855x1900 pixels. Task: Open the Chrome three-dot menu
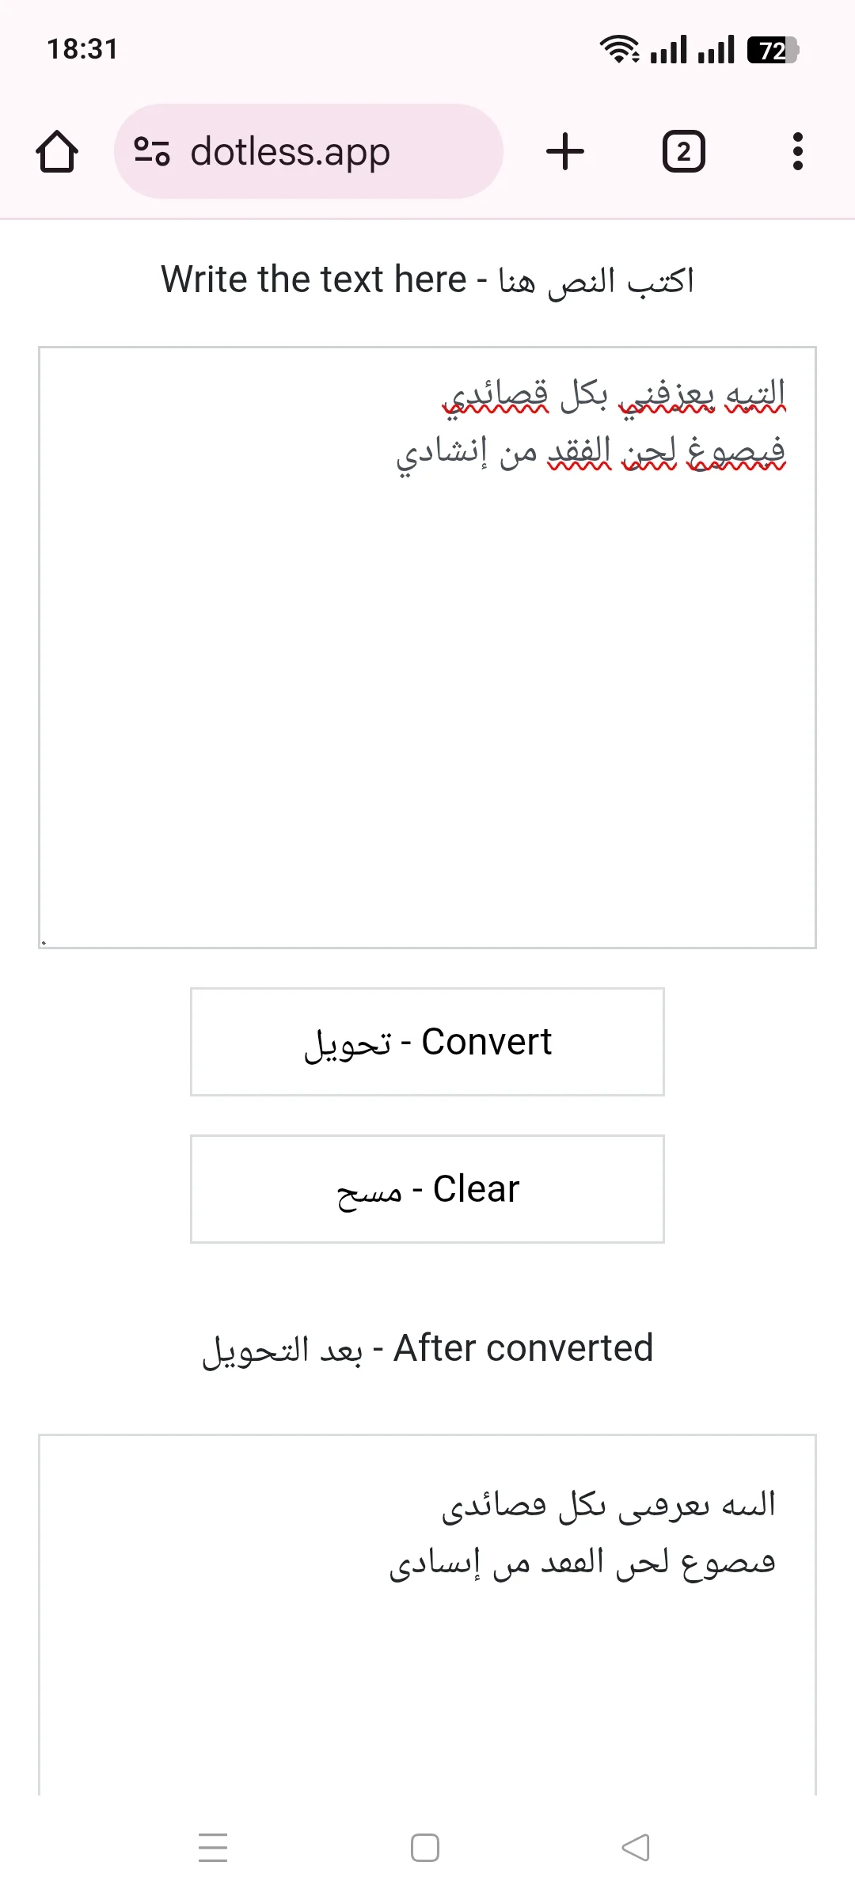click(x=798, y=151)
